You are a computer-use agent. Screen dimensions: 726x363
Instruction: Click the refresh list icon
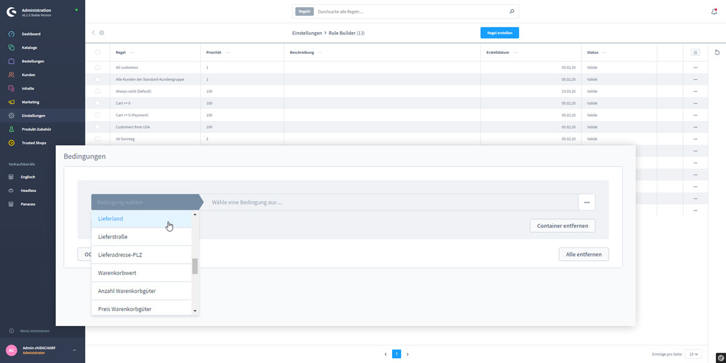pos(717,53)
